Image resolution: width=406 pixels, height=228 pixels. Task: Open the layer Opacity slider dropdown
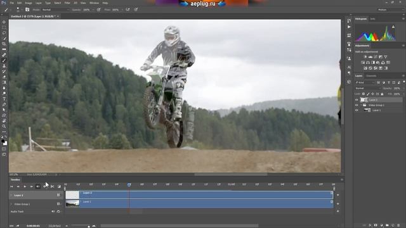click(x=403, y=88)
